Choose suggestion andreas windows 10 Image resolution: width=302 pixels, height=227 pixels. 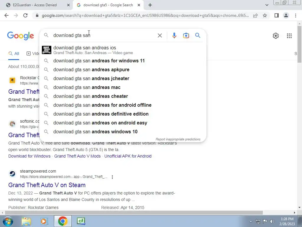pyautogui.click(x=123, y=132)
